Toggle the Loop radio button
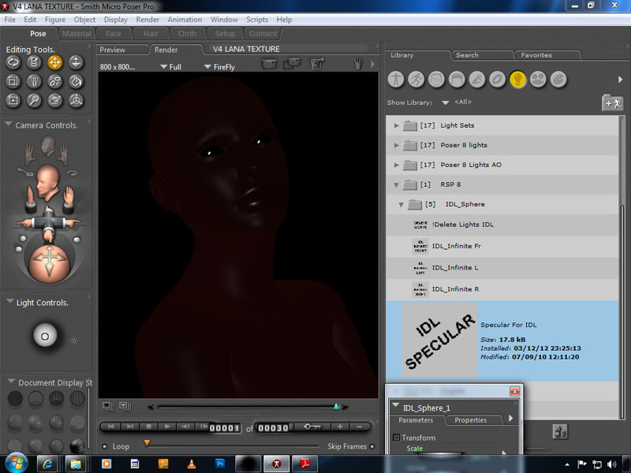 tap(105, 446)
